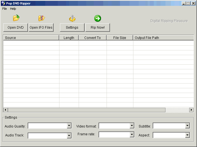
Task: Click the Length column header
Action: pyautogui.click(x=69, y=38)
